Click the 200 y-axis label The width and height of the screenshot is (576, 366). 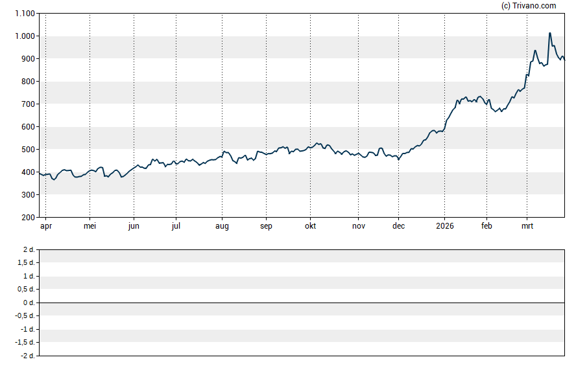[x=28, y=218]
